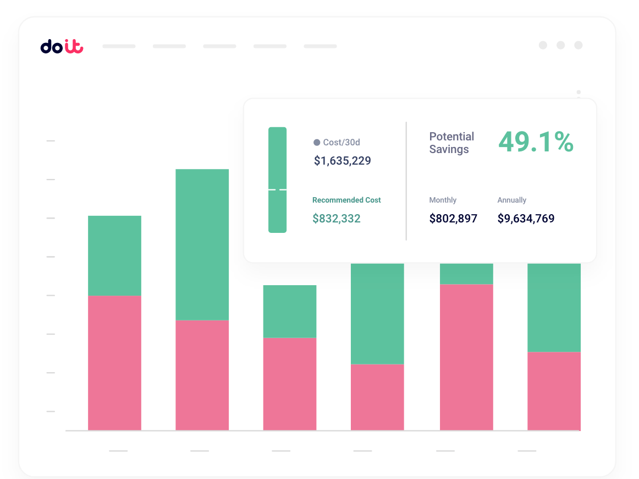The height and width of the screenshot is (479, 639).
Task: Click the Recommended Cost $832,332 value
Action: (337, 219)
